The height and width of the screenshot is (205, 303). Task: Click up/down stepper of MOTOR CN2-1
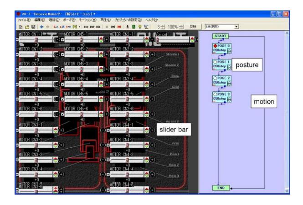tap(146, 40)
